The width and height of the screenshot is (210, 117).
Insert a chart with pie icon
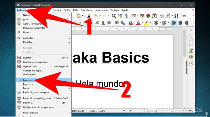point(148,16)
